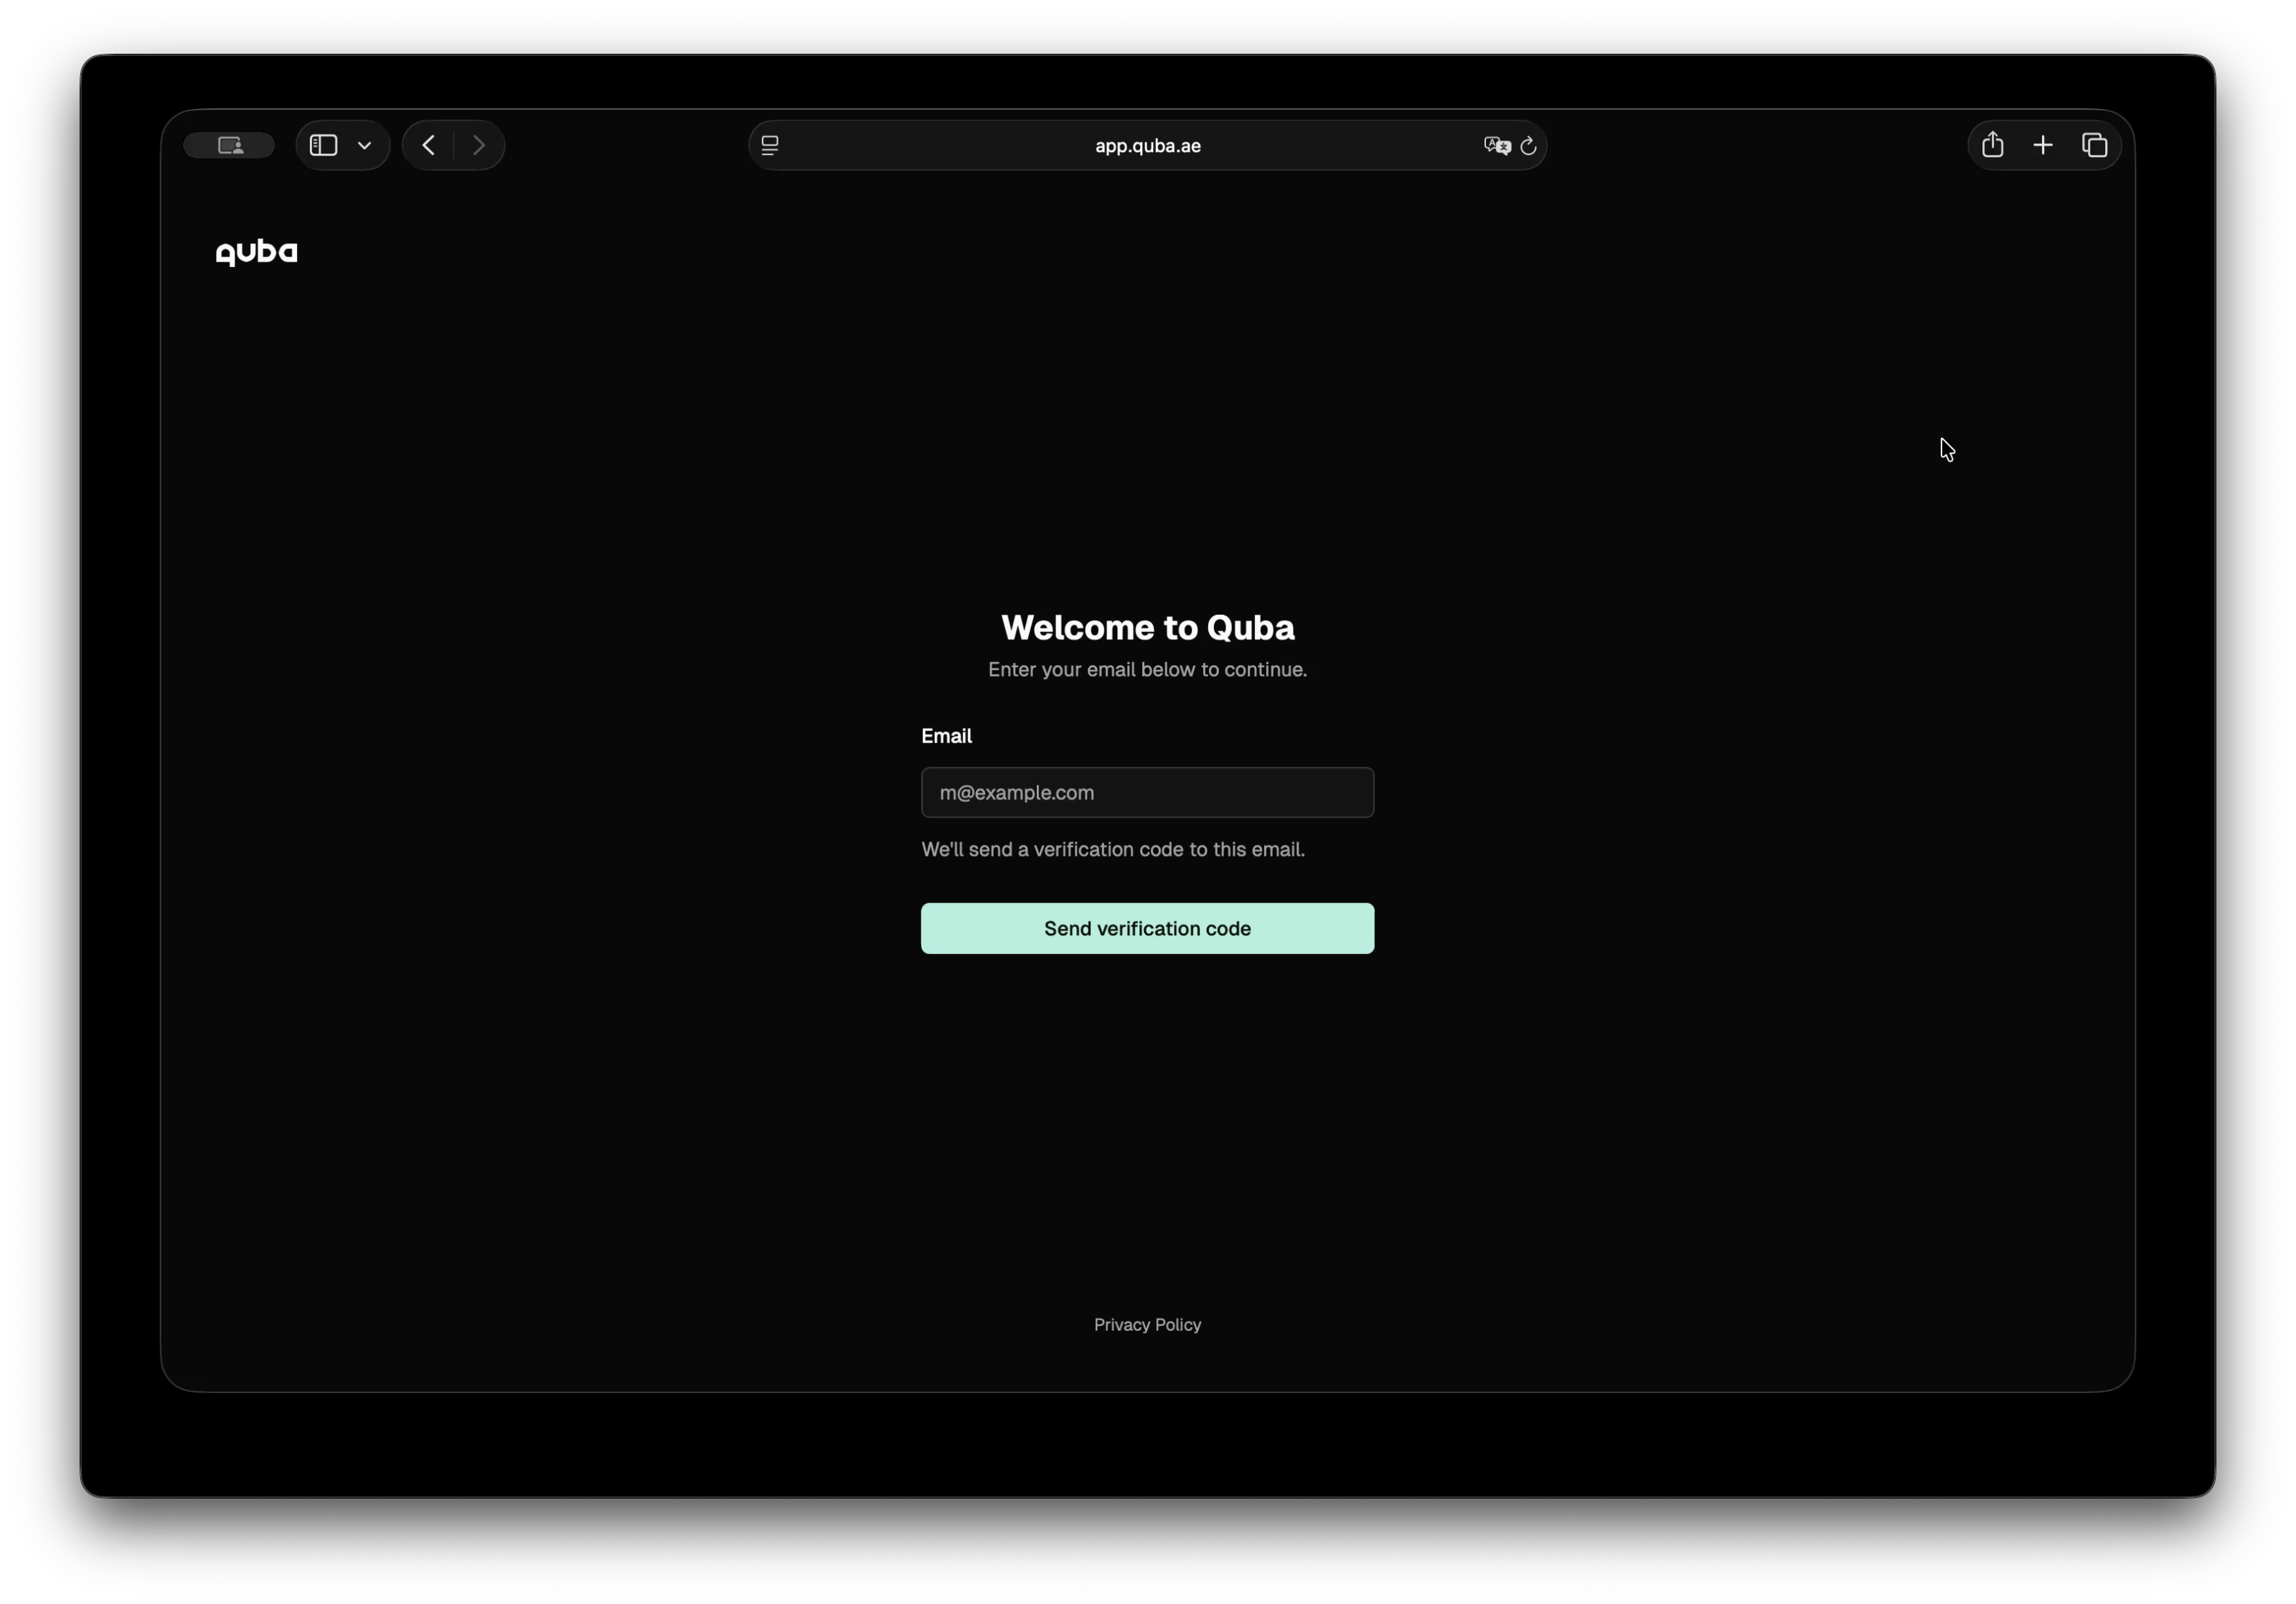Focus the Email input field
Viewport: 2296px width, 1604px height.
(1147, 792)
